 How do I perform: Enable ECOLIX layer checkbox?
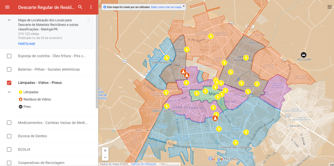(x=9, y=149)
